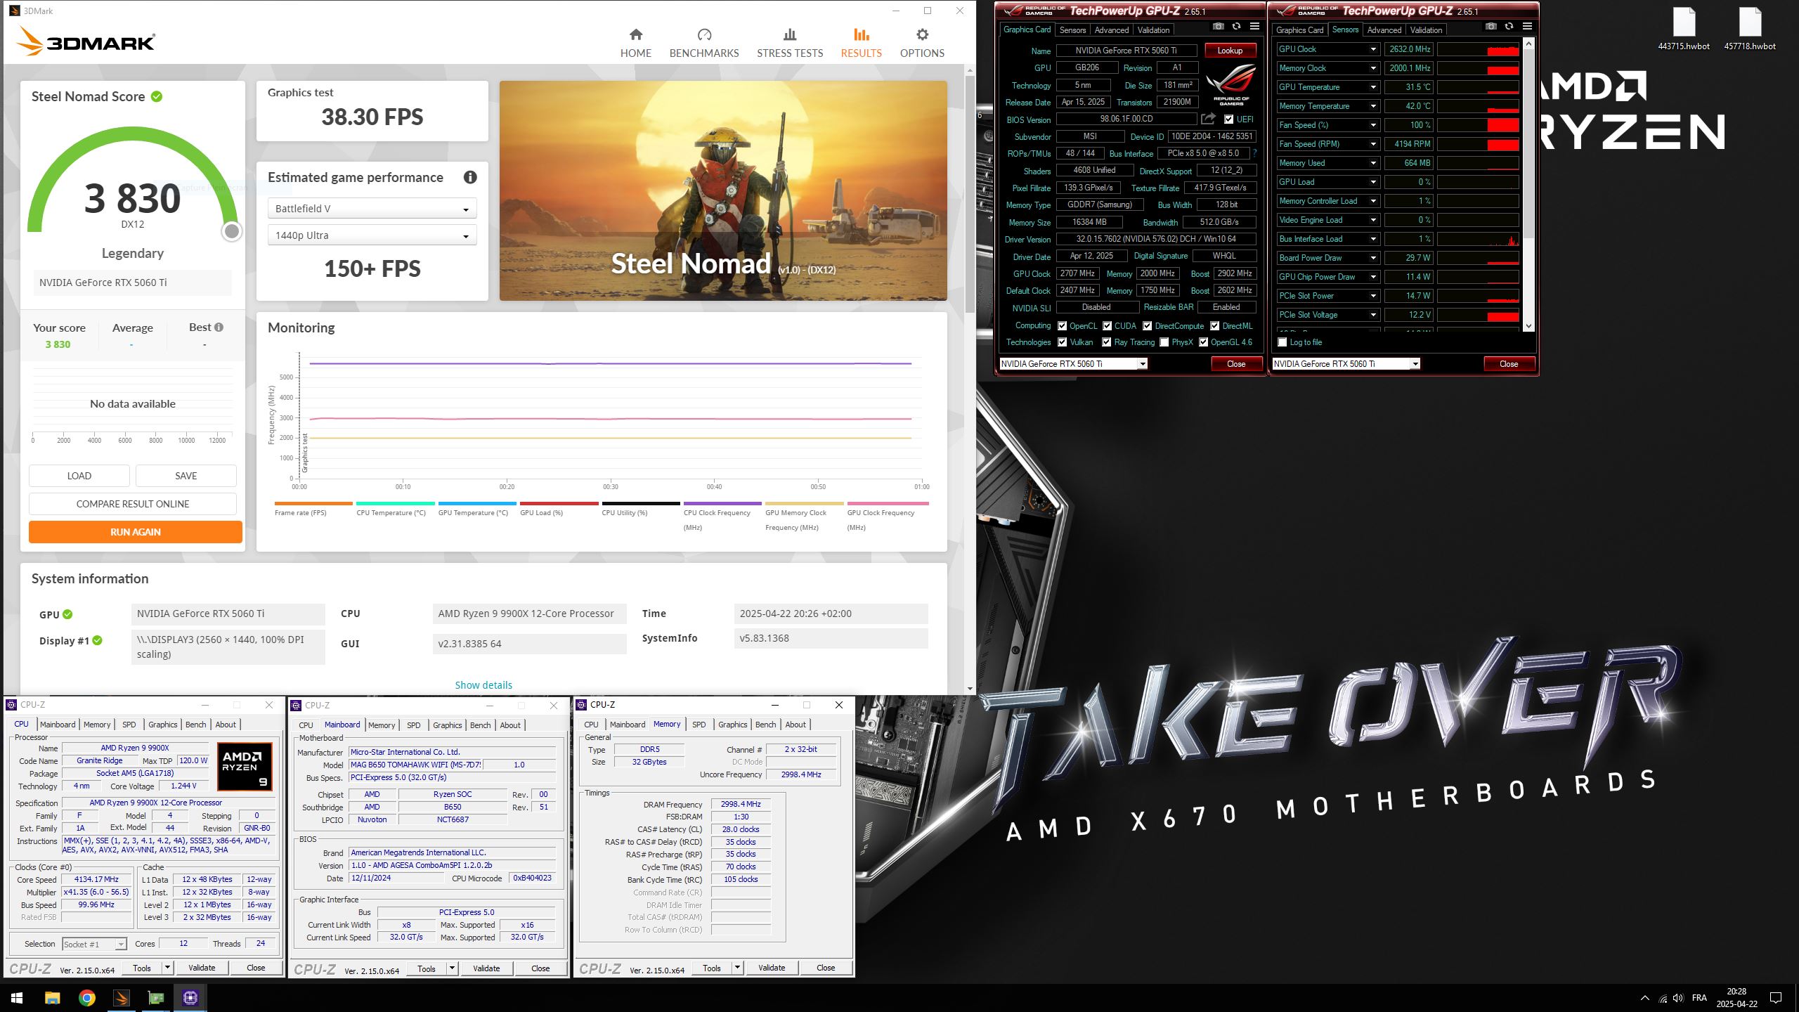Click the Show details link
The height and width of the screenshot is (1012, 1799).
pos(483,685)
